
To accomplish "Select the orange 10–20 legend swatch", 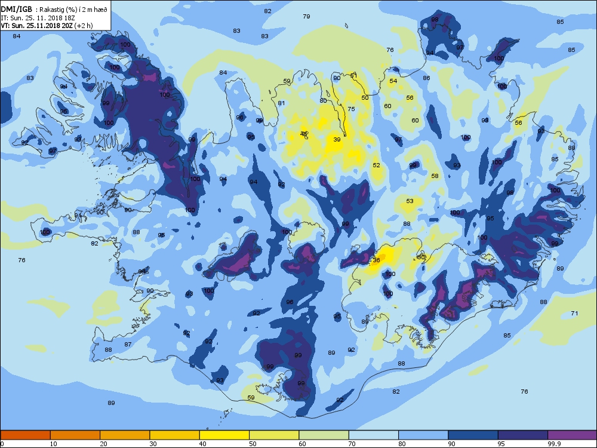I will (x=75, y=435).
